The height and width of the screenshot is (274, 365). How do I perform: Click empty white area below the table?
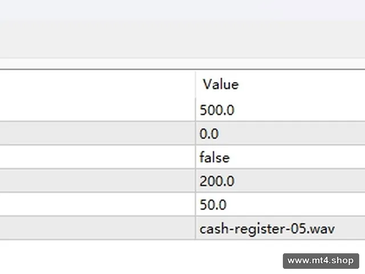(x=140, y=256)
